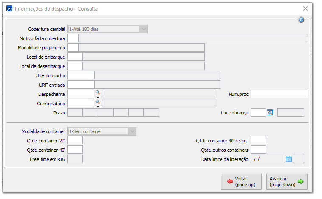Expand the Cobertura cambial dropdown
Screen dimensions: 322x199
[x=143, y=29]
